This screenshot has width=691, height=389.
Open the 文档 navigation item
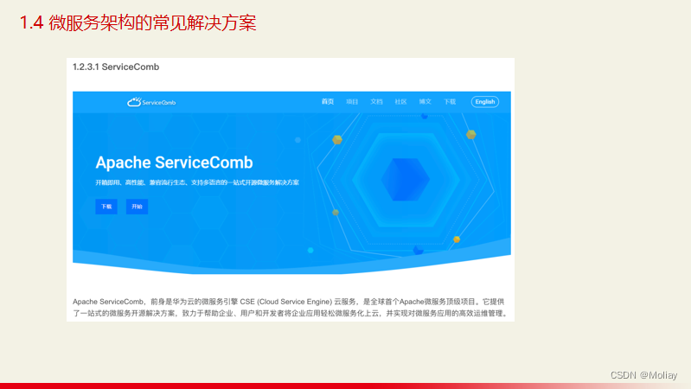376,102
